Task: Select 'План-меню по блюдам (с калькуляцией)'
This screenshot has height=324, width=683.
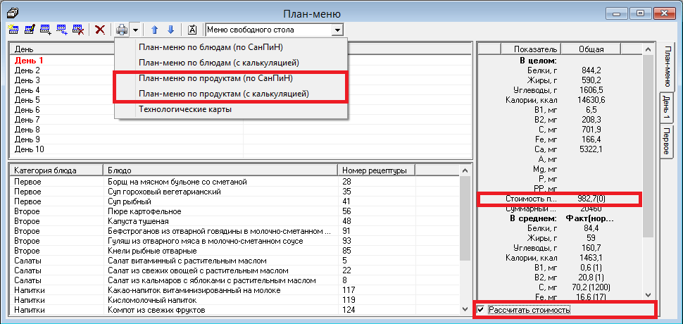Action: tap(219, 63)
